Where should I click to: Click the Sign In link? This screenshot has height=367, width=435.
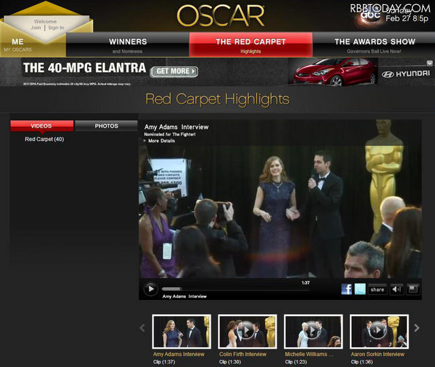coord(56,28)
